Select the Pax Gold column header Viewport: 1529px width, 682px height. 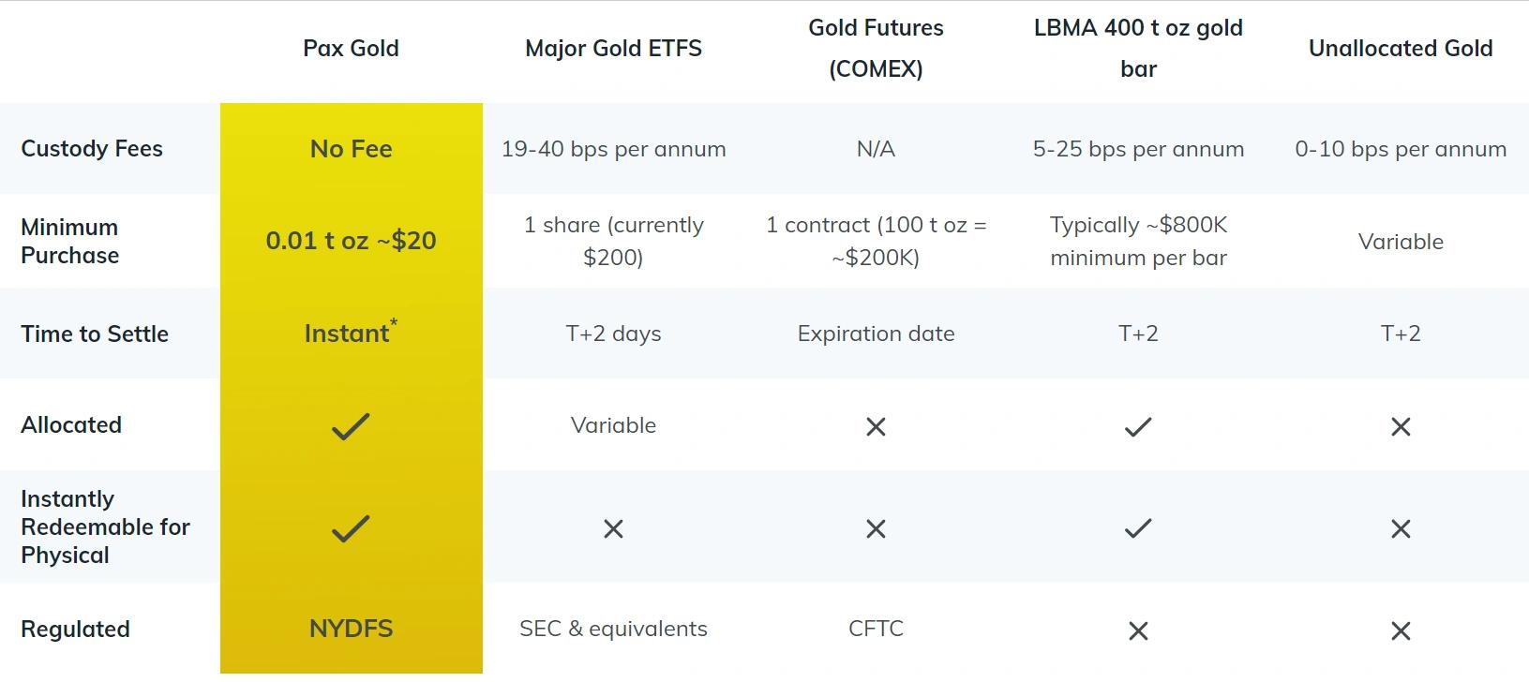tap(351, 49)
